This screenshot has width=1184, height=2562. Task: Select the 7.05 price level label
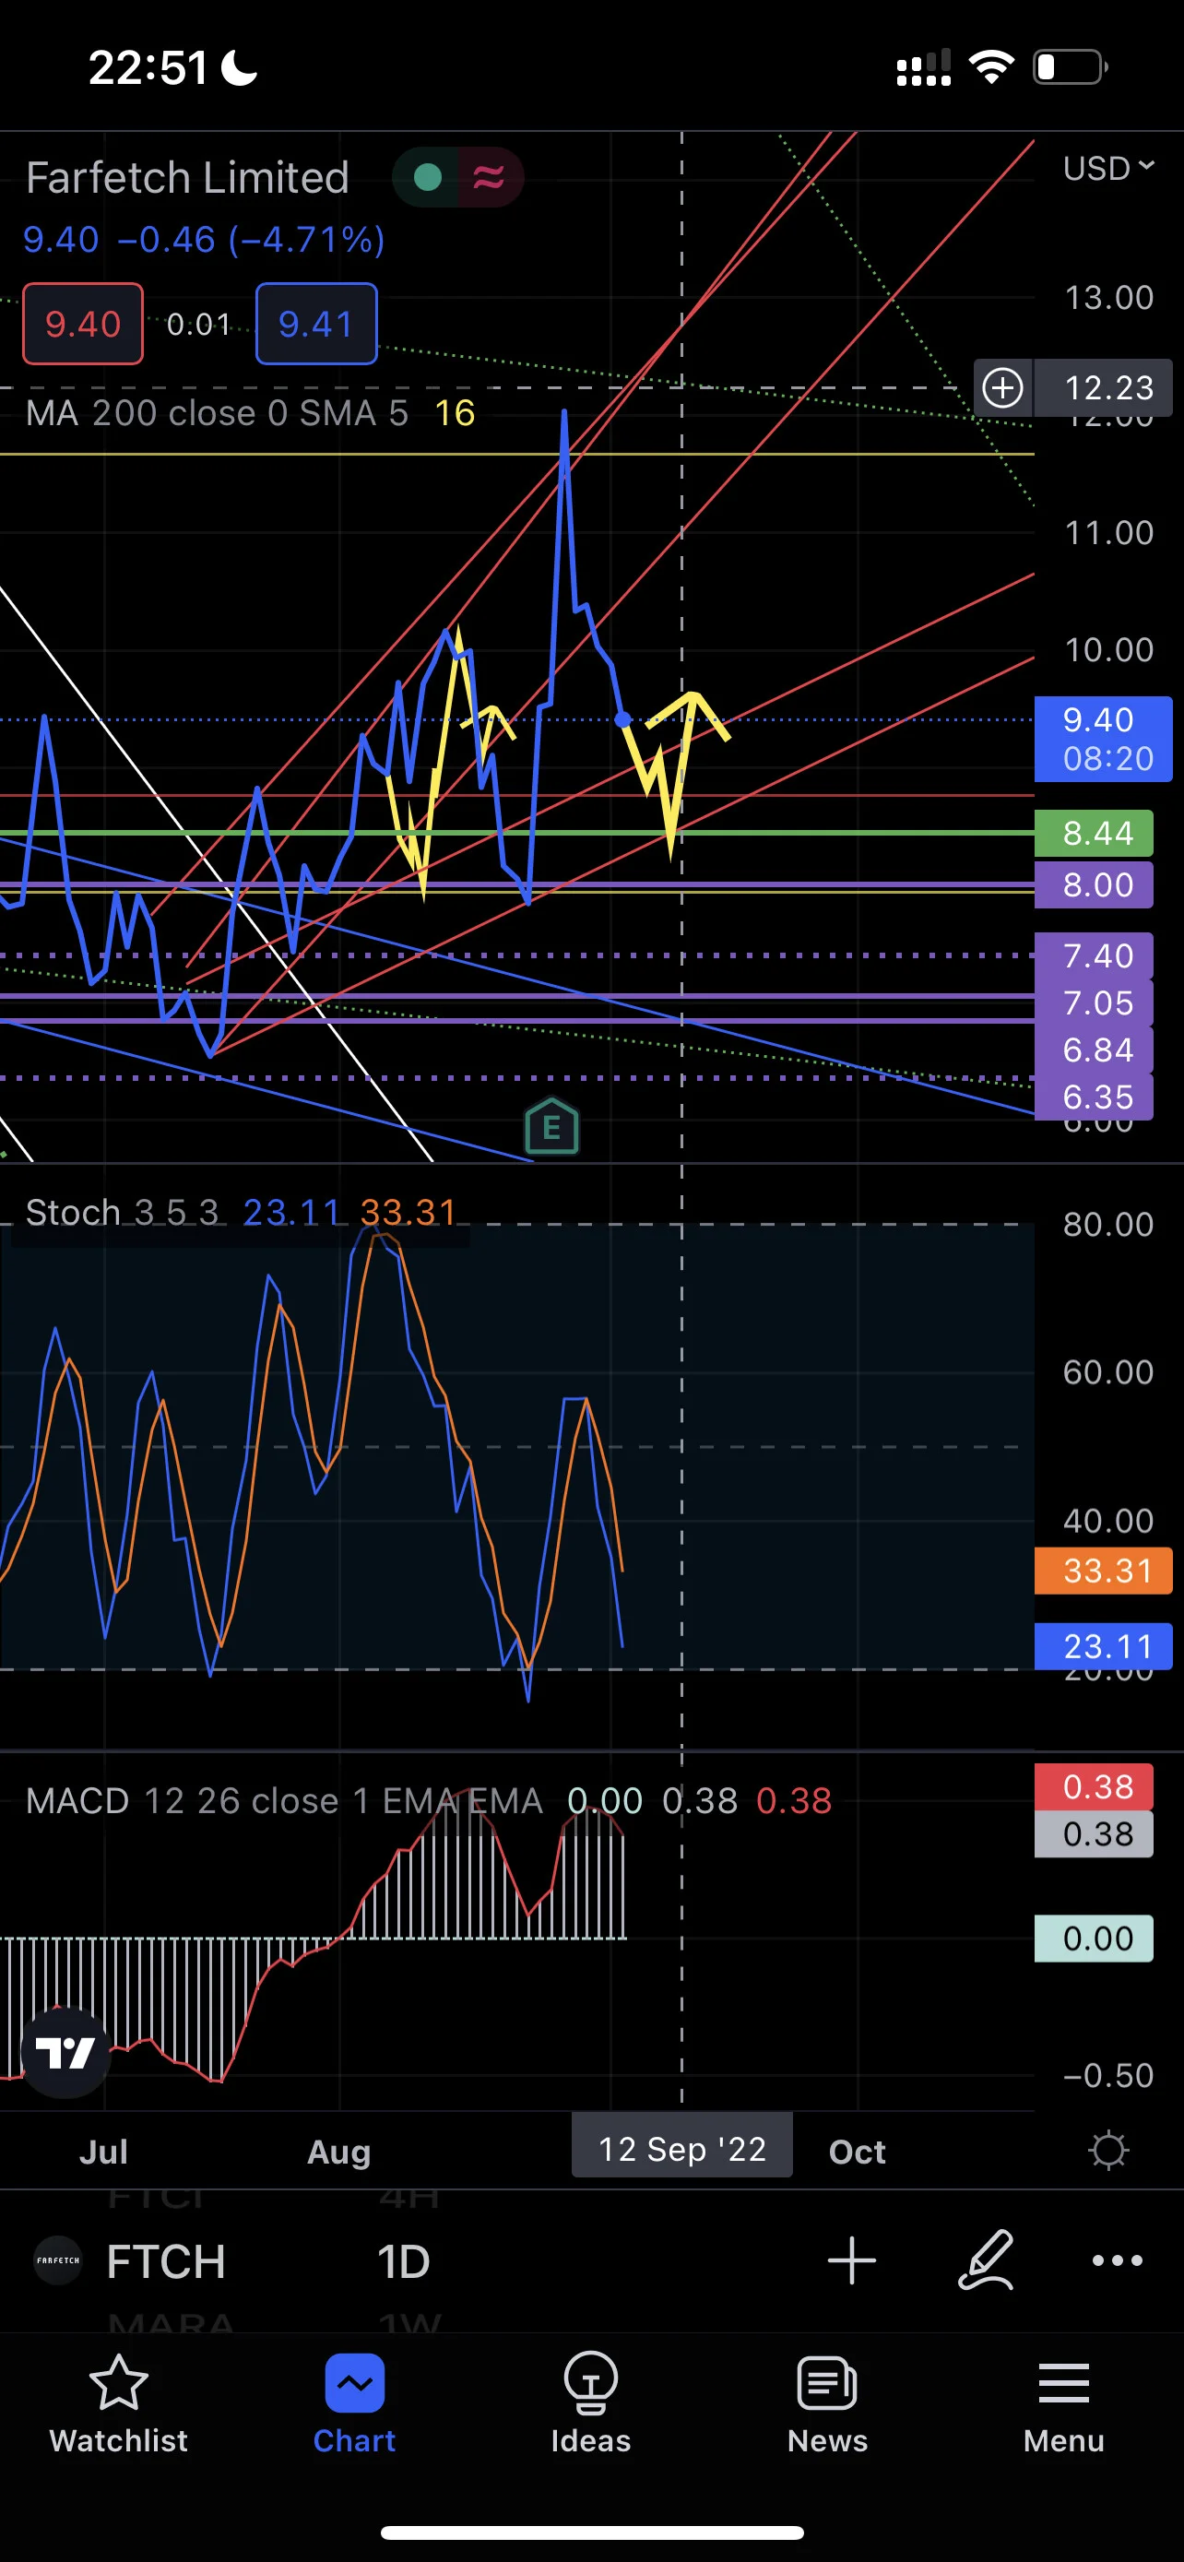(x=1095, y=1002)
